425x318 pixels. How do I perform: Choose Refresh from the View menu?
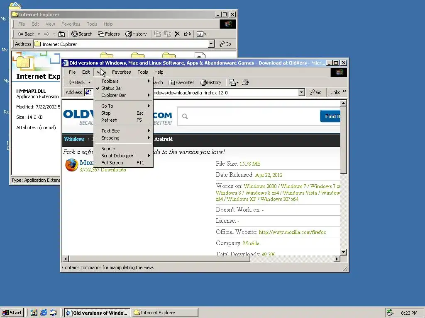click(124, 120)
